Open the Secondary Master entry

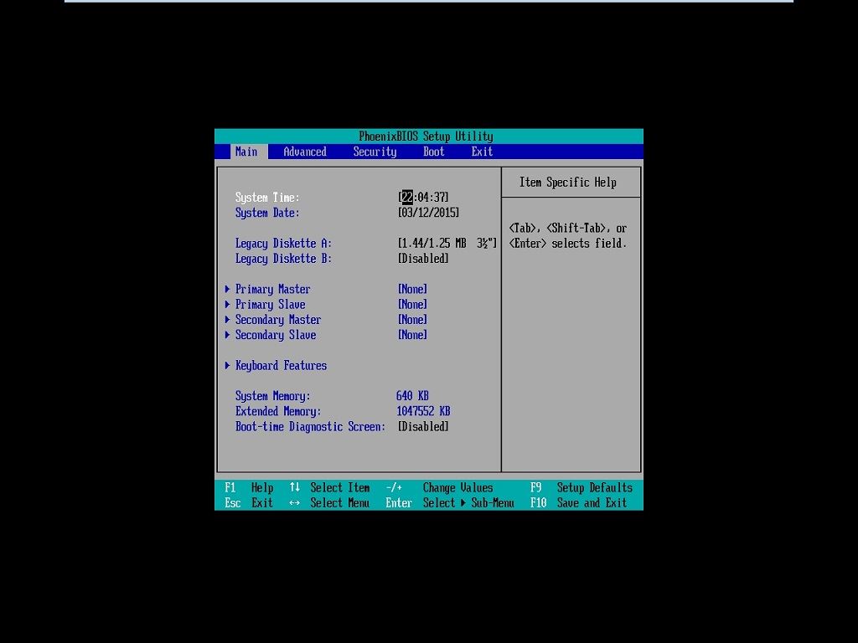[278, 320]
